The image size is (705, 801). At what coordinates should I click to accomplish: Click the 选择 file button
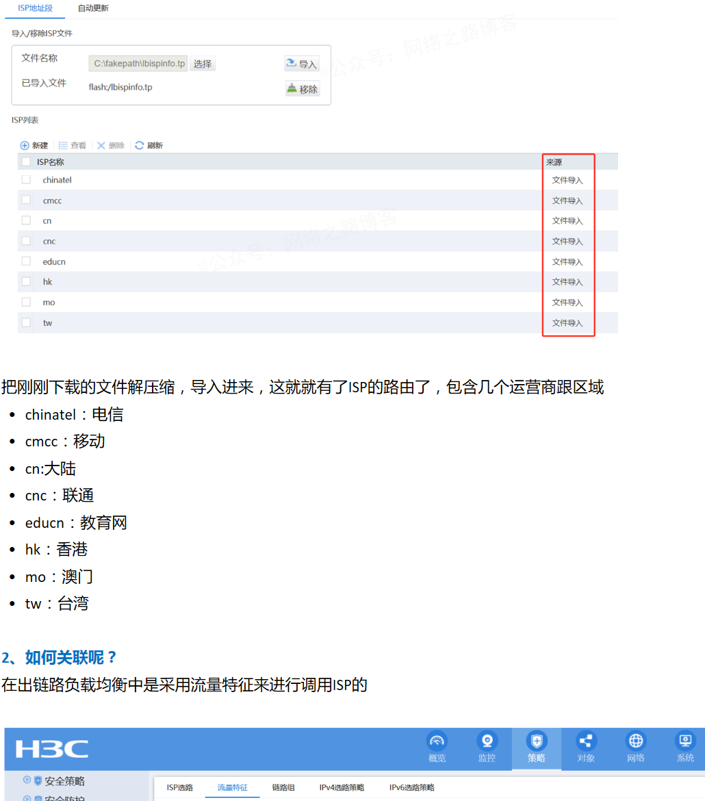tap(203, 64)
